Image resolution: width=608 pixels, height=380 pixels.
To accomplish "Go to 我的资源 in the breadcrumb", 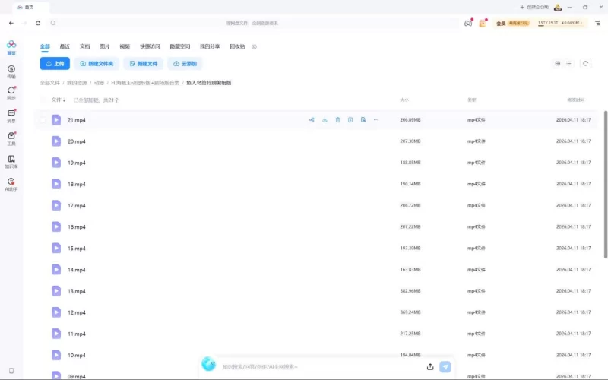I will coord(77,83).
